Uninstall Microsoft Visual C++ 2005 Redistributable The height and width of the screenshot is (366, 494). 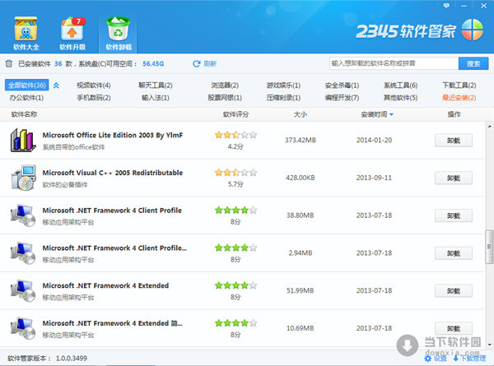tap(454, 178)
